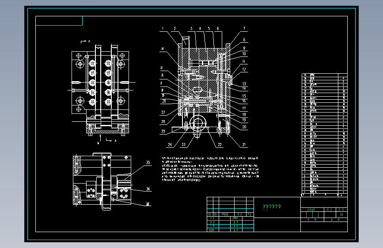Click part callout number 2
This screenshot has width=383, height=248.
tap(174, 29)
